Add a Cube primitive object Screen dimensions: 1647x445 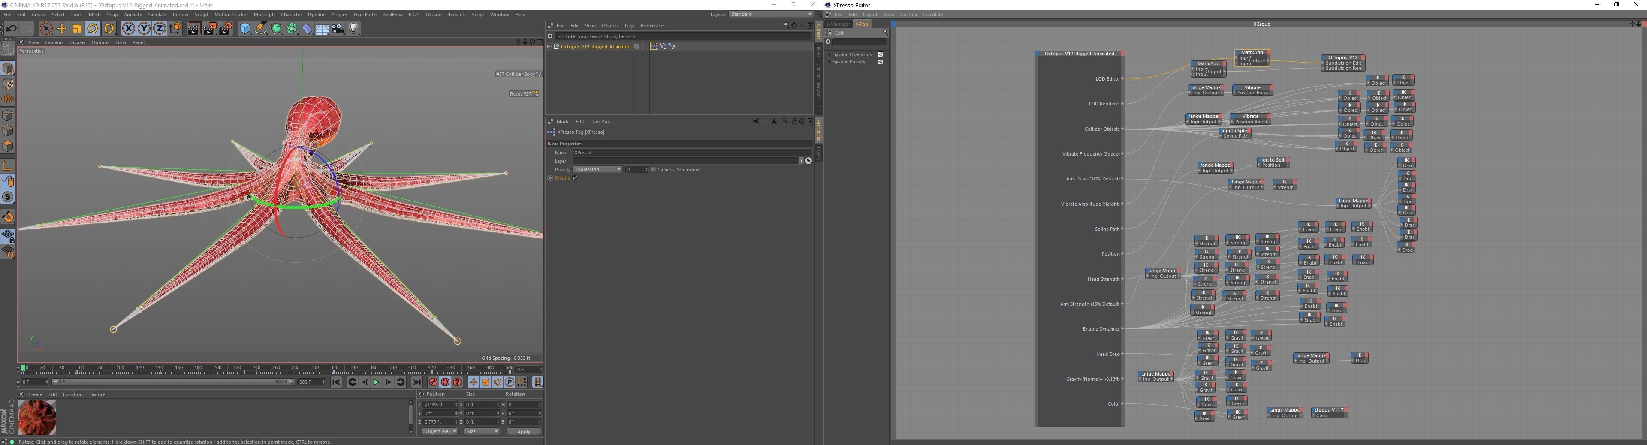pos(245,28)
